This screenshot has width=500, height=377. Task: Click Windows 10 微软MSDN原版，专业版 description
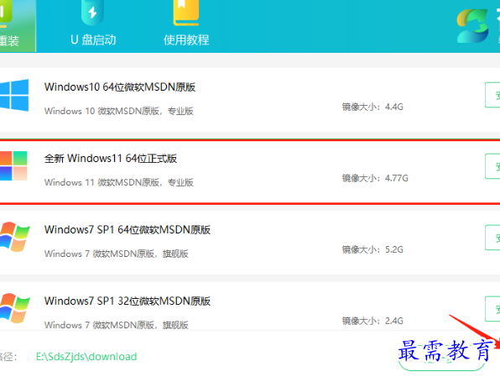[x=119, y=111]
